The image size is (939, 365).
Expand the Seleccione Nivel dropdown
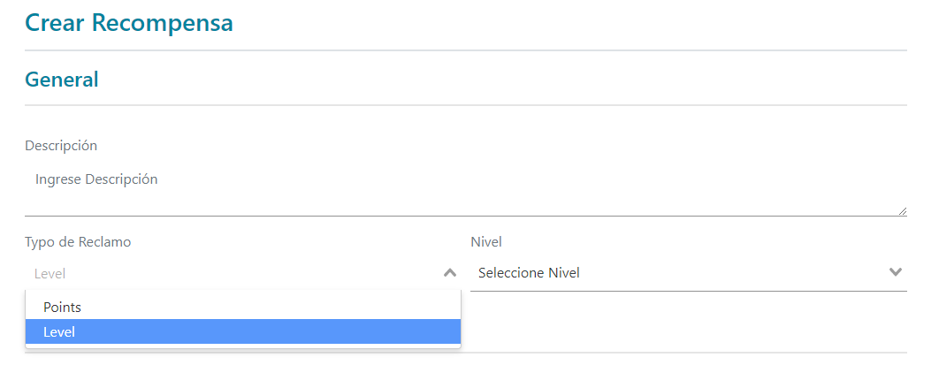tap(688, 272)
